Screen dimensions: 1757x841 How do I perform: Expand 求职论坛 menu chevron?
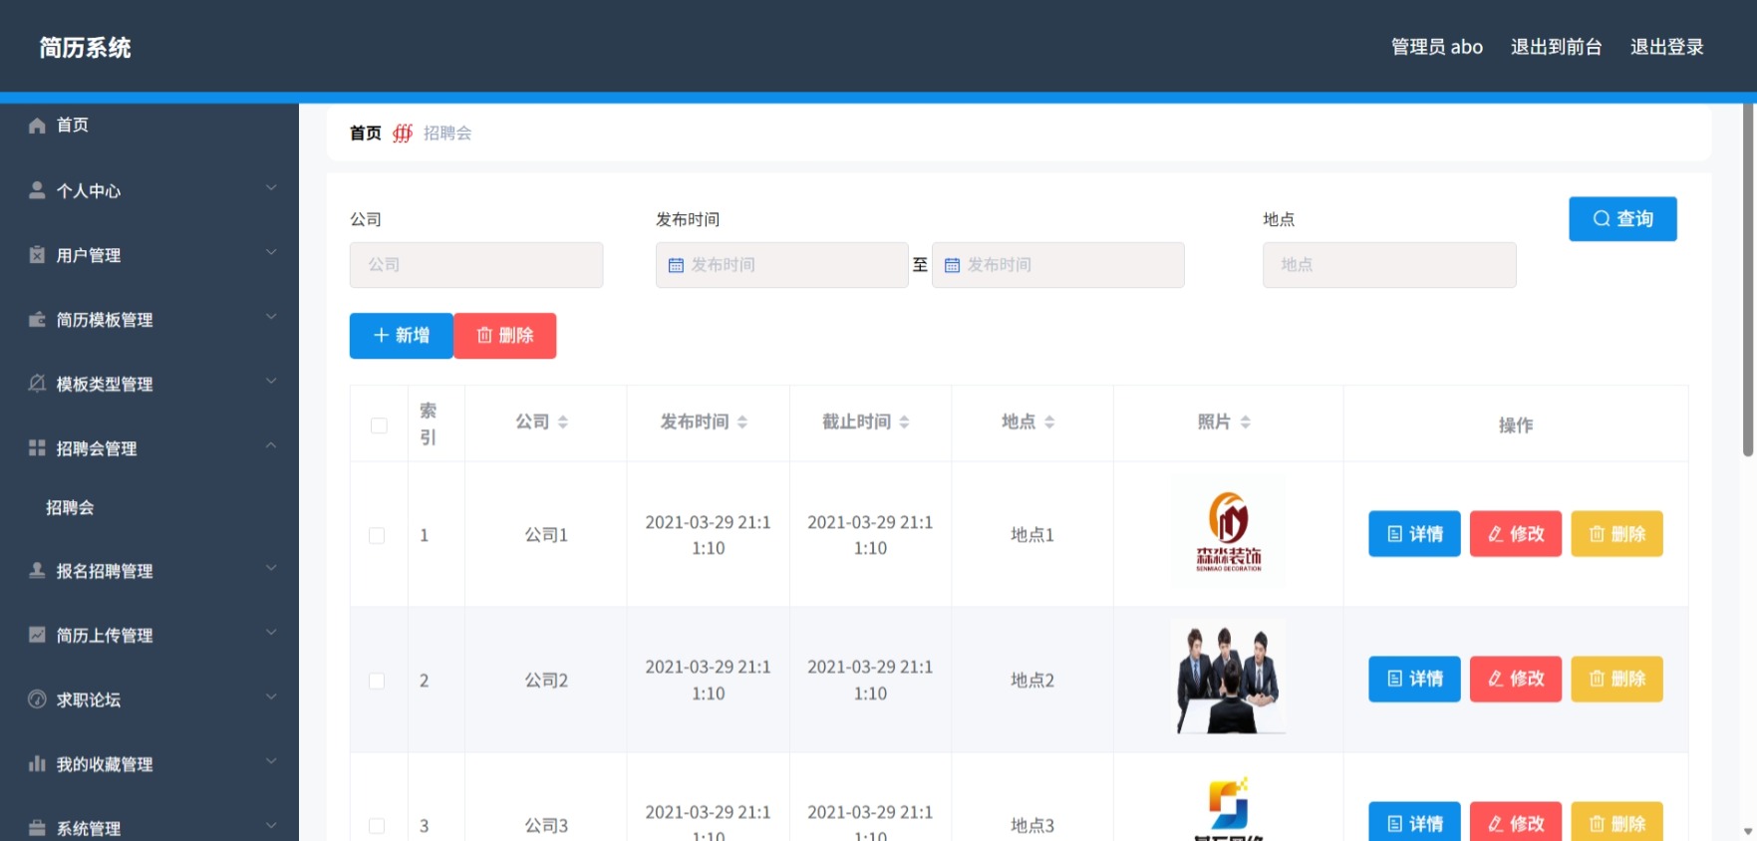pyautogui.click(x=271, y=697)
